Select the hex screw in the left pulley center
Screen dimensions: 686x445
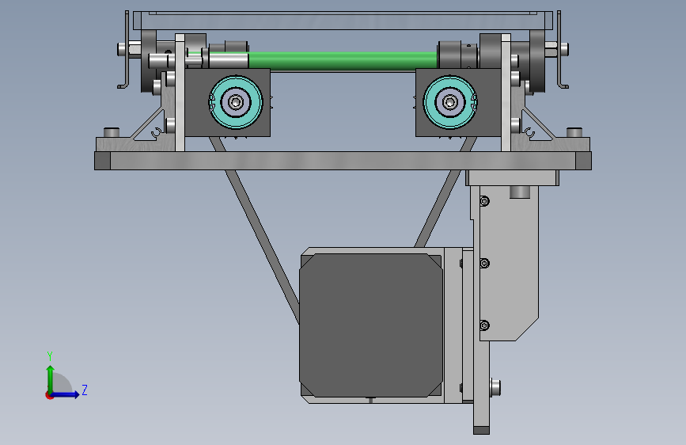[x=236, y=102]
